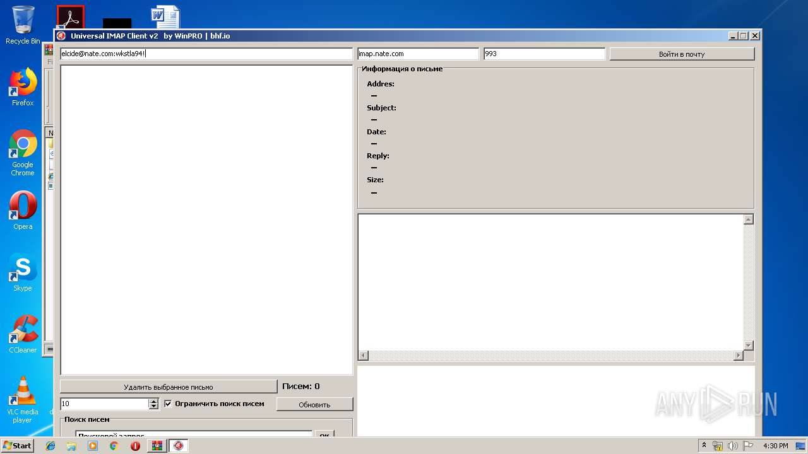Open the CCleaner desktop shortcut
The image size is (808, 454).
(23, 334)
